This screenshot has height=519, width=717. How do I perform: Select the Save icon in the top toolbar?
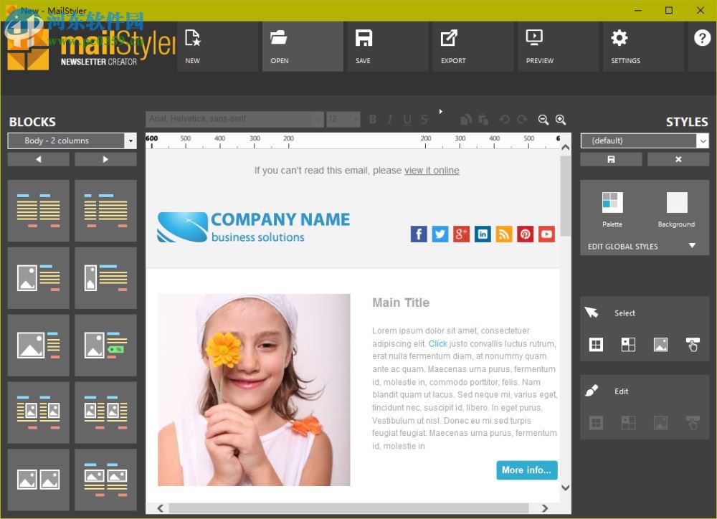(363, 37)
